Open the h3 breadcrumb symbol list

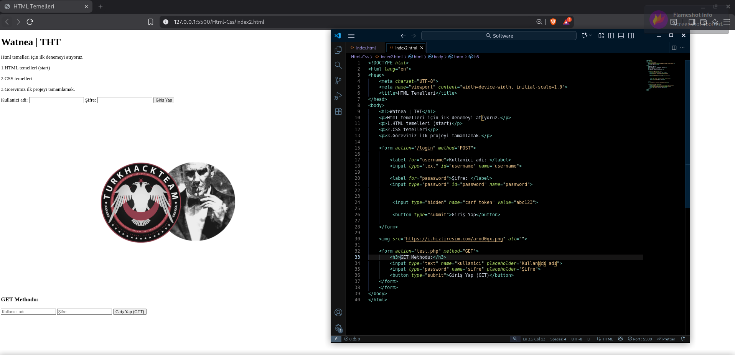tap(474, 57)
